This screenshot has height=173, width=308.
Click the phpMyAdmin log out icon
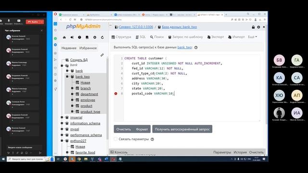72,37
